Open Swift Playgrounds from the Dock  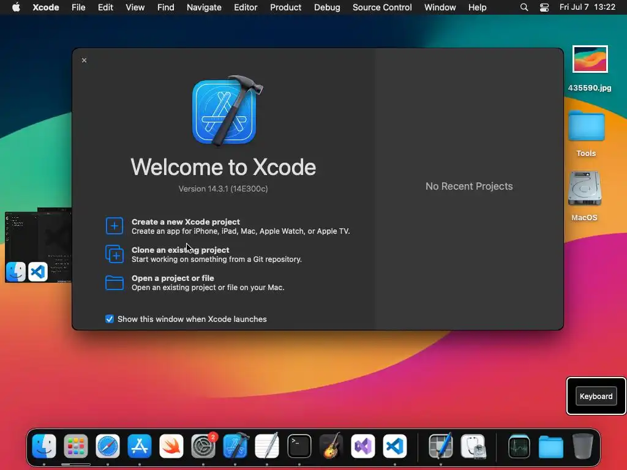[x=171, y=446]
